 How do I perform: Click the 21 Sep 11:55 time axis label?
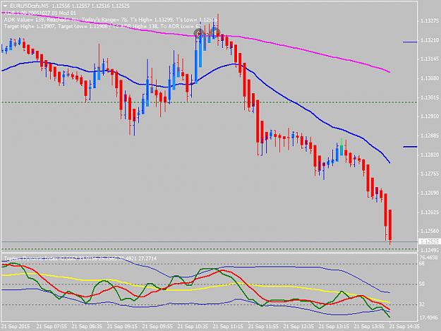coord(263,327)
